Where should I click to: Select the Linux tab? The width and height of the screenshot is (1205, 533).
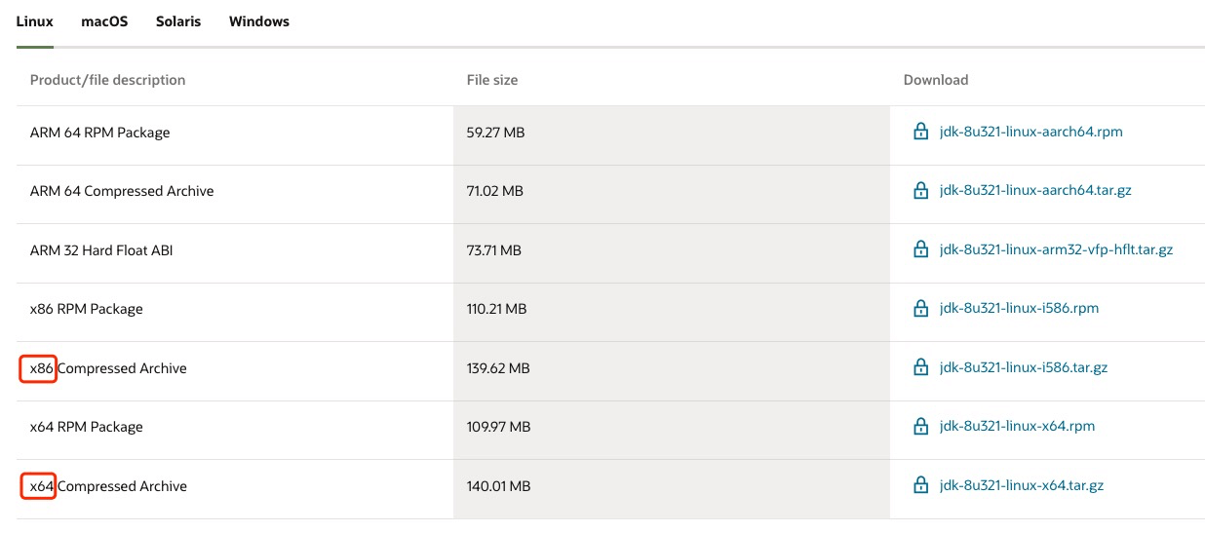point(35,21)
